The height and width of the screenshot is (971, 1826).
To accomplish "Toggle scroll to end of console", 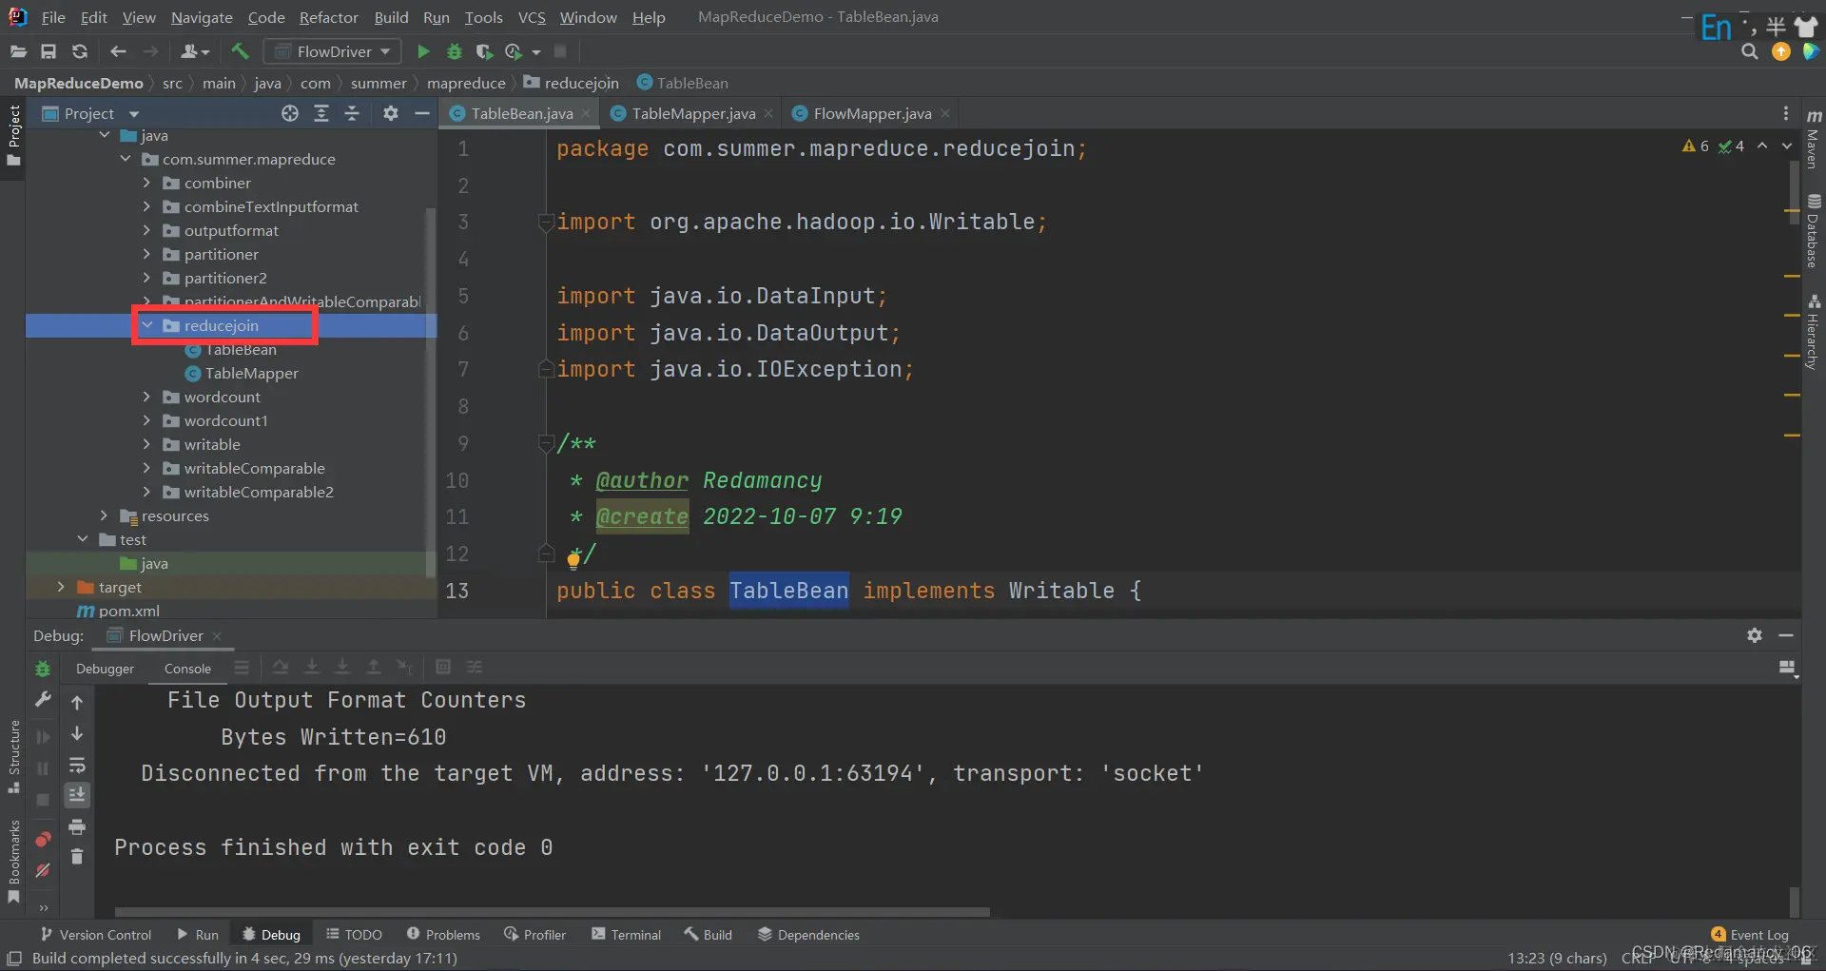I will click(x=77, y=794).
